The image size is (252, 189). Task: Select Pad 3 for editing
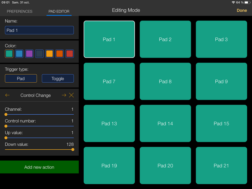(x=221, y=39)
